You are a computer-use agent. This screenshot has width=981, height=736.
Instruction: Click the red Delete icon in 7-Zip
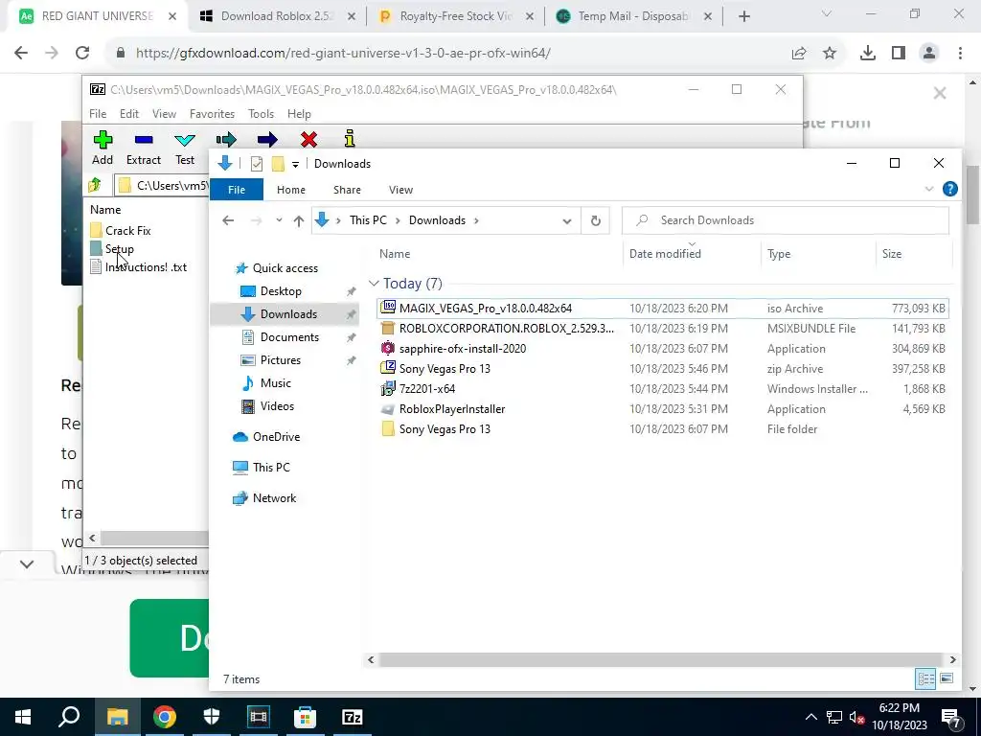[x=308, y=140]
